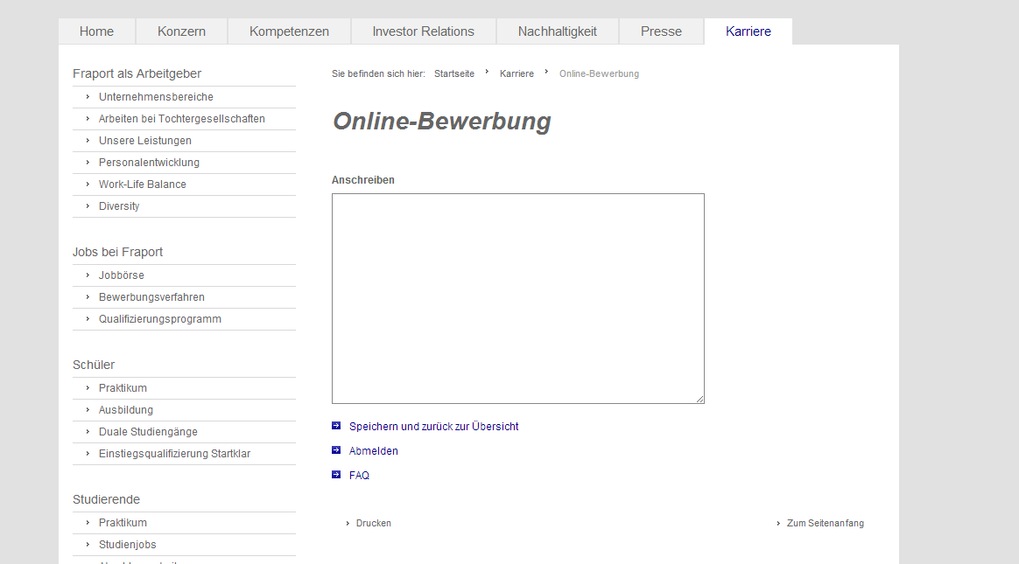Viewport: 1019px width, 564px height.
Task: Click the small arrow before Drucken
Action: (348, 523)
